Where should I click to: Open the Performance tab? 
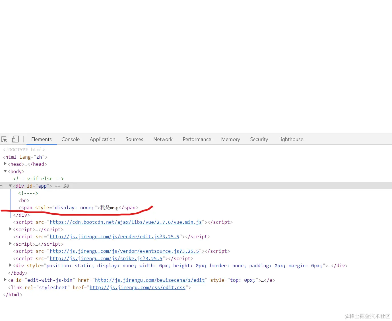tap(197, 139)
